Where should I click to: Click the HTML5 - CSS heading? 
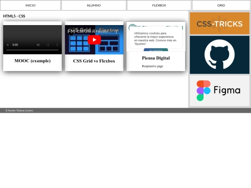pyautogui.click(x=14, y=16)
